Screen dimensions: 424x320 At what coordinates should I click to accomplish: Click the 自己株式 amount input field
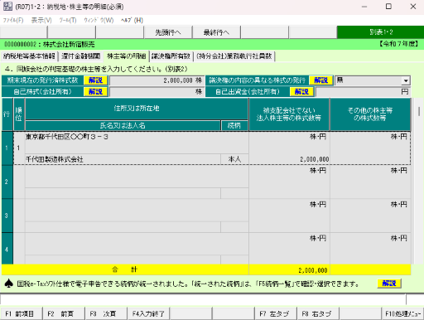pos(157,92)
